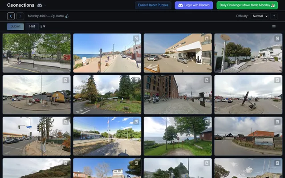Click the Discord logo inside the Login button
The width and height of the screenshot is (285, 178).
180,5
